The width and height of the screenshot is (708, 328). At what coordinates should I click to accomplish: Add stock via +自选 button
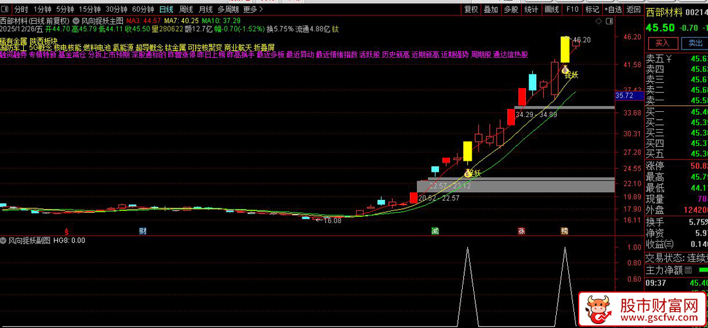[x=612, y=9]
